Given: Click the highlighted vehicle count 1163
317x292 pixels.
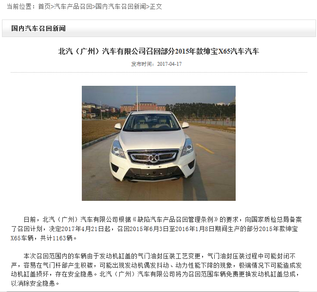Looking at the screenshot, I should 59,238.
